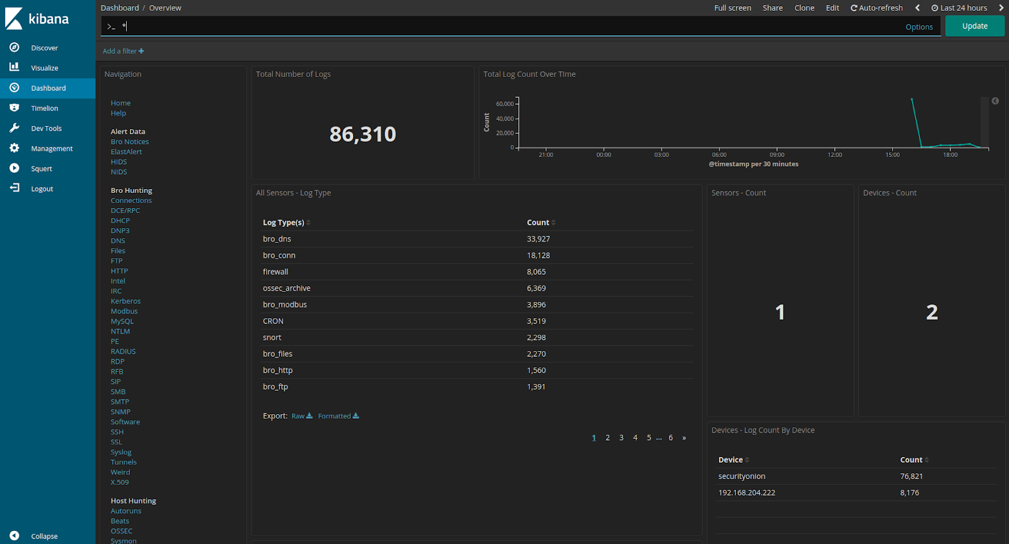Viewport: 1009px width, 544px height.
Task: Open HTTP Bro Hunting link
Action: pos(119,271)
